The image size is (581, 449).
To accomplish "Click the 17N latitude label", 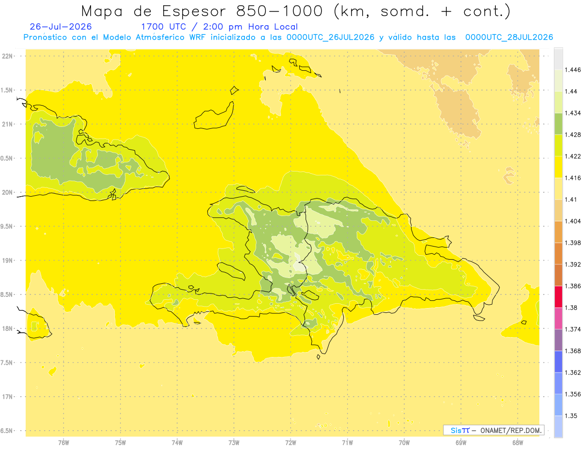I will tap(8, 397).
